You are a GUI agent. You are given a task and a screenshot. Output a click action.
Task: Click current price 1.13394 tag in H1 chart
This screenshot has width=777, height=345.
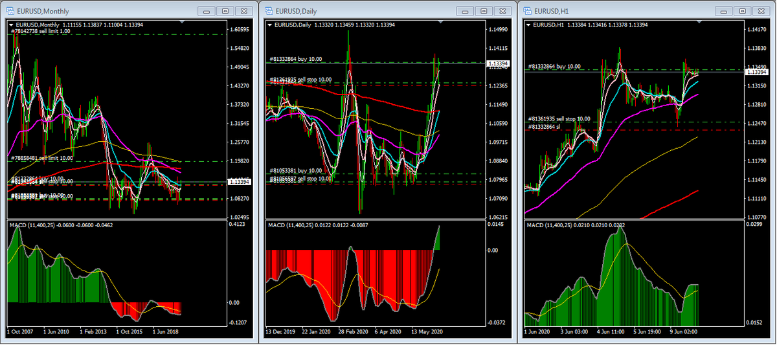click(x=756, y=72)
